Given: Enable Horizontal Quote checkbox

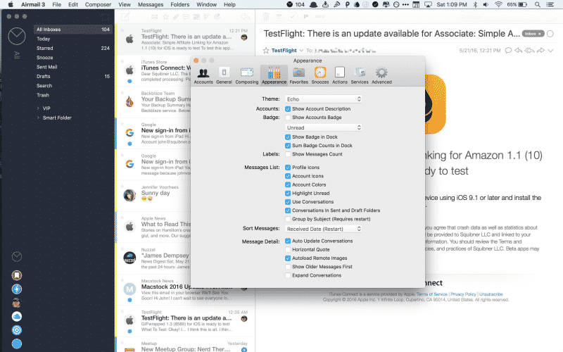Looking at the screenshot, I should (x=288, y=250).
